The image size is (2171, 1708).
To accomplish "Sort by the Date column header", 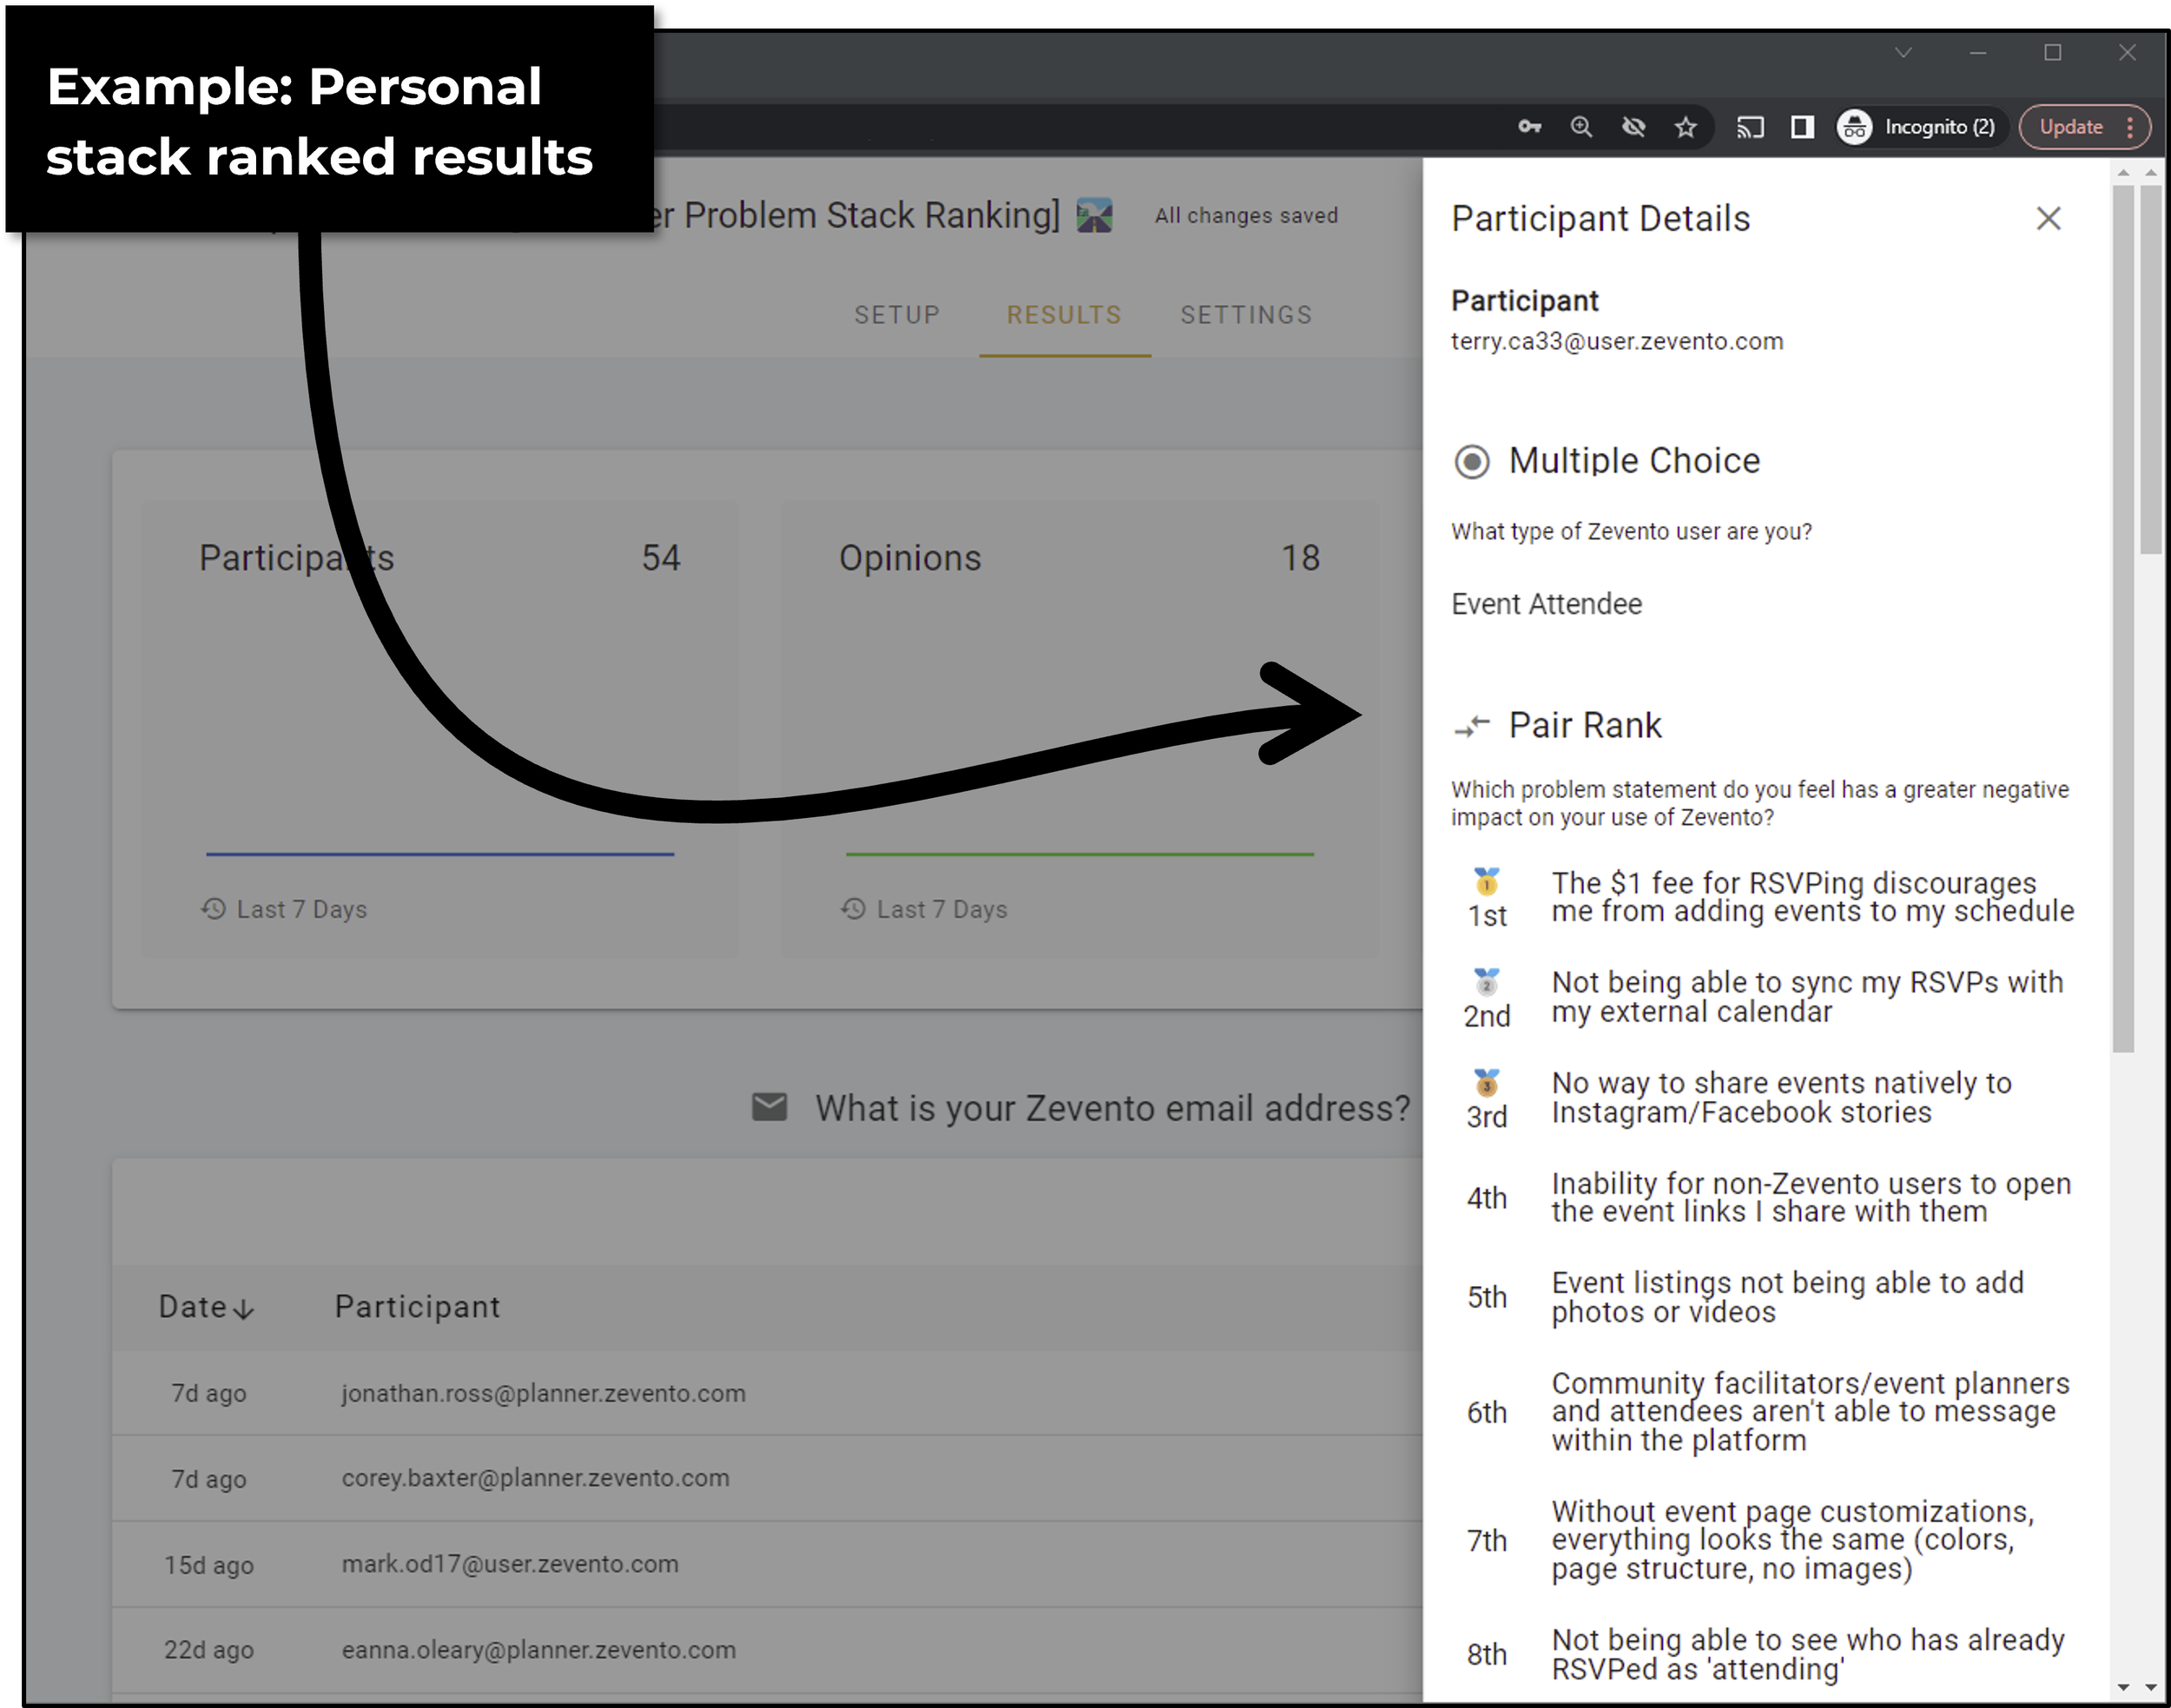I will (x=207, y=1307).
